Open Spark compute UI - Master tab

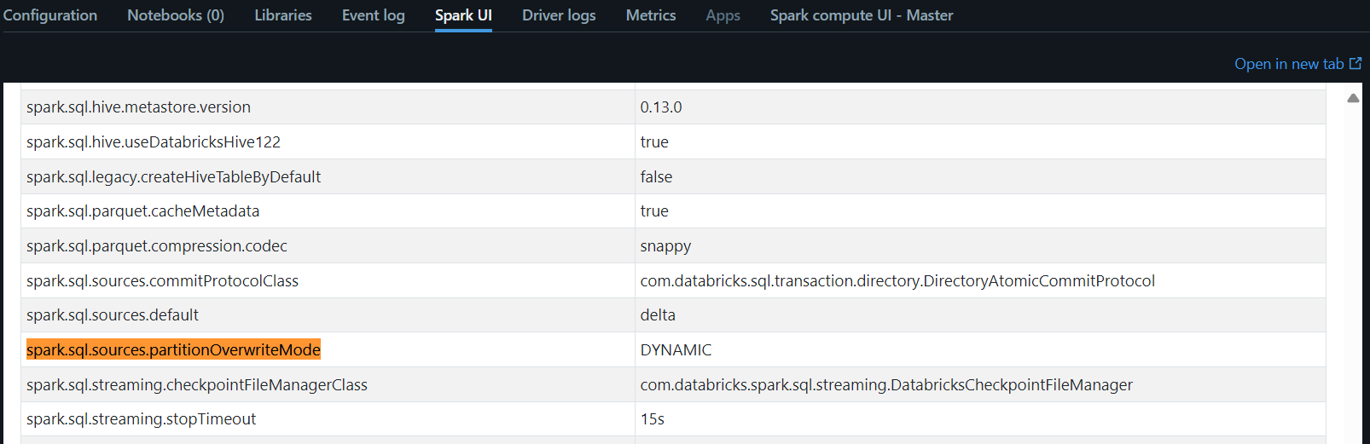(x=862, y=15)
